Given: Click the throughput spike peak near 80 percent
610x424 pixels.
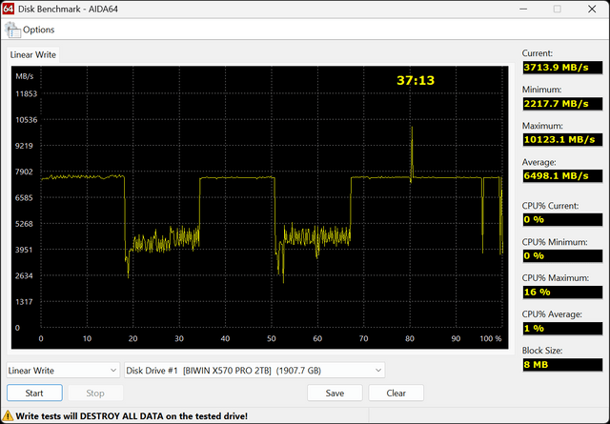Looking at the screenshot, I should pos(412,128).
